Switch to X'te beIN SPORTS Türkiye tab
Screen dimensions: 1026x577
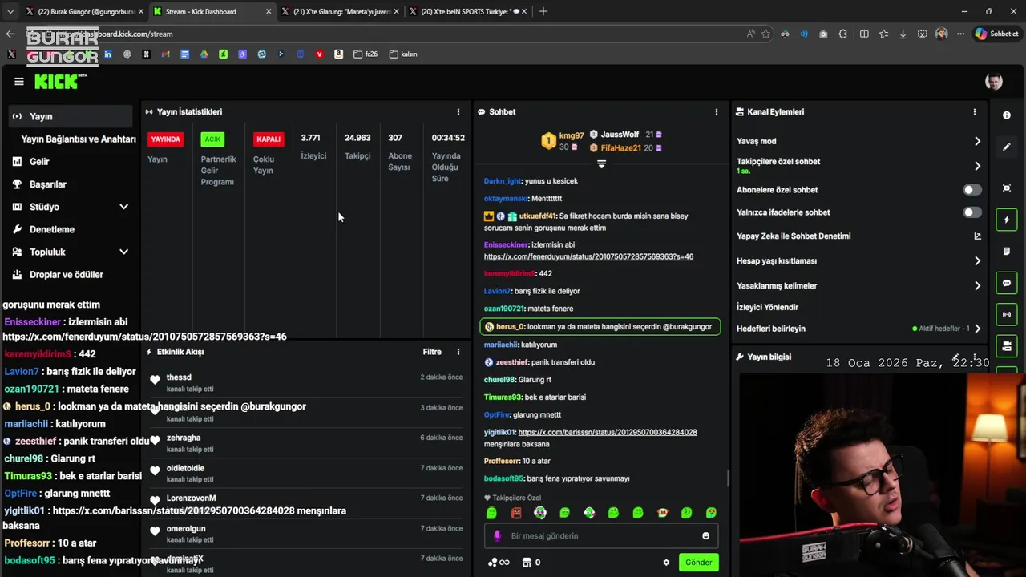tap(467, 11)
